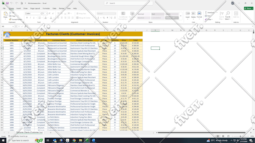
Task: Switch to the Data tab
Action: [x=54, y=8]
